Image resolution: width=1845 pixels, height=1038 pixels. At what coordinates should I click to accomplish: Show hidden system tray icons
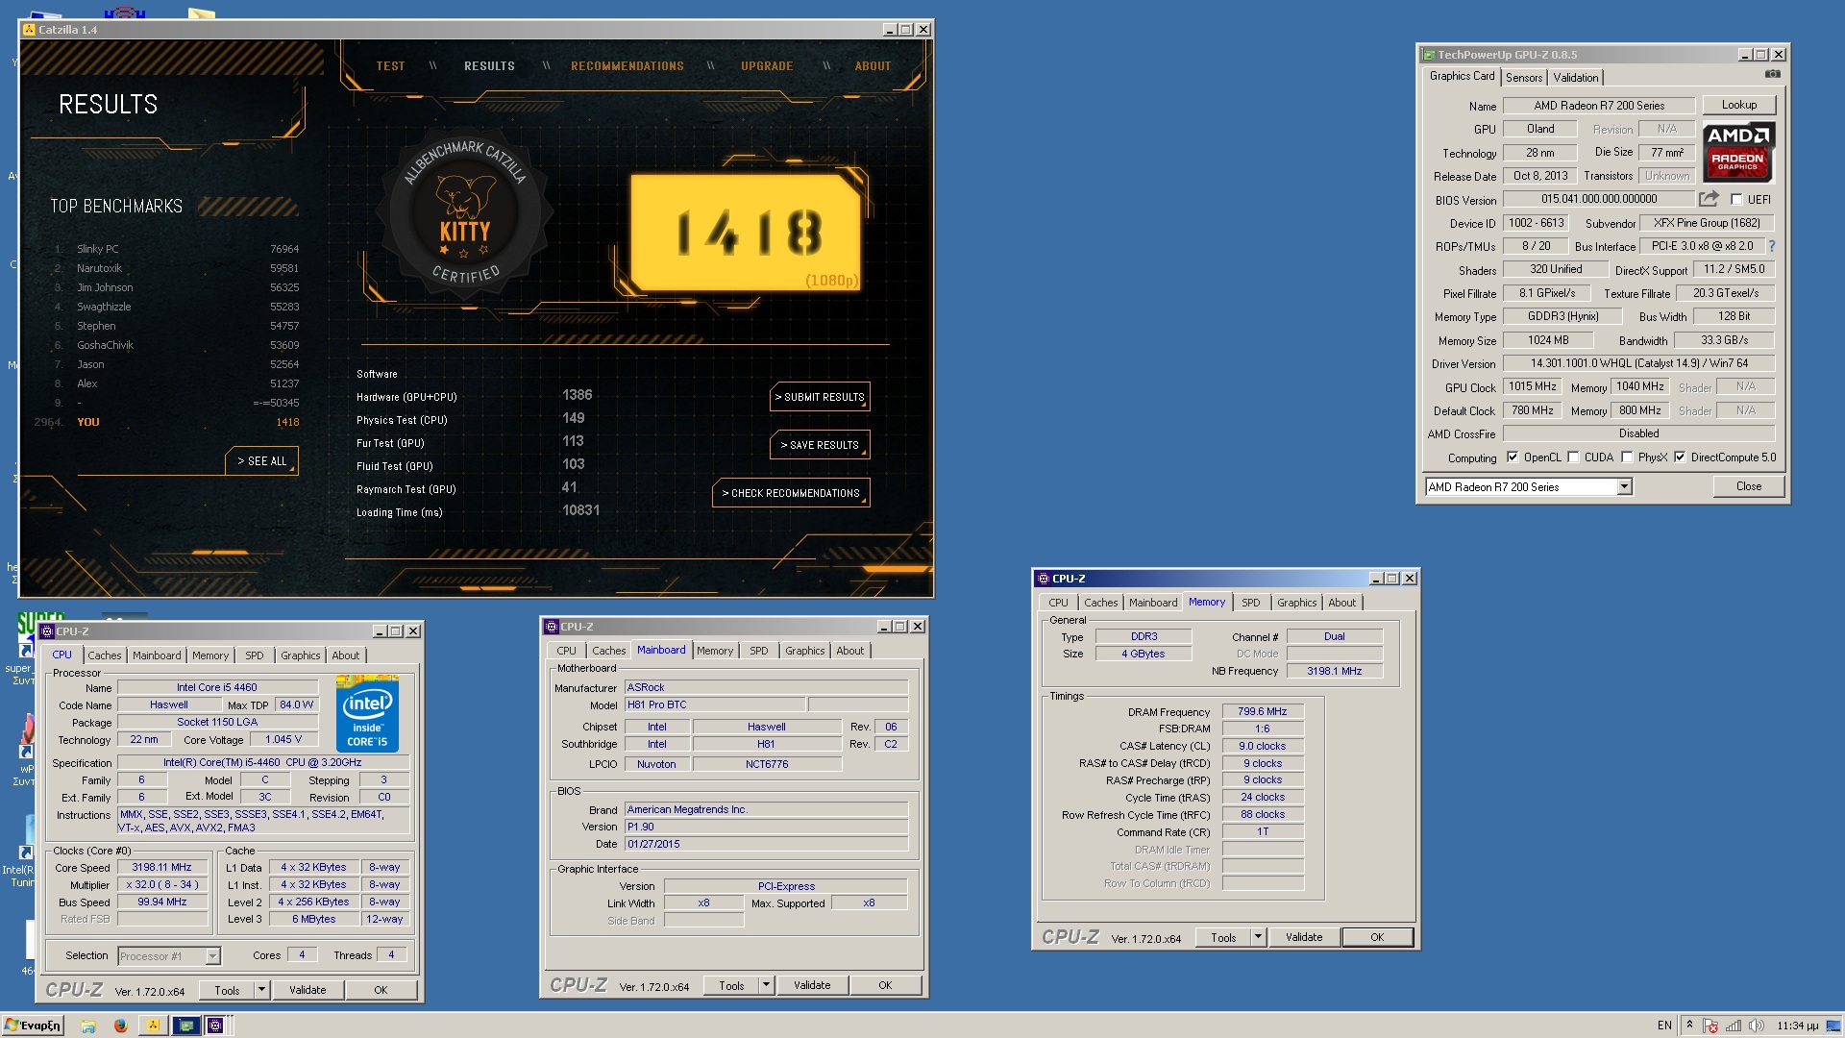[x=1689, y=1026]
